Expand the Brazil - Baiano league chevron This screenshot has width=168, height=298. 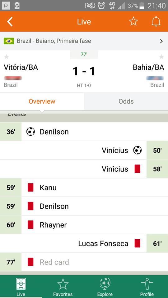[x=161, y=41]
